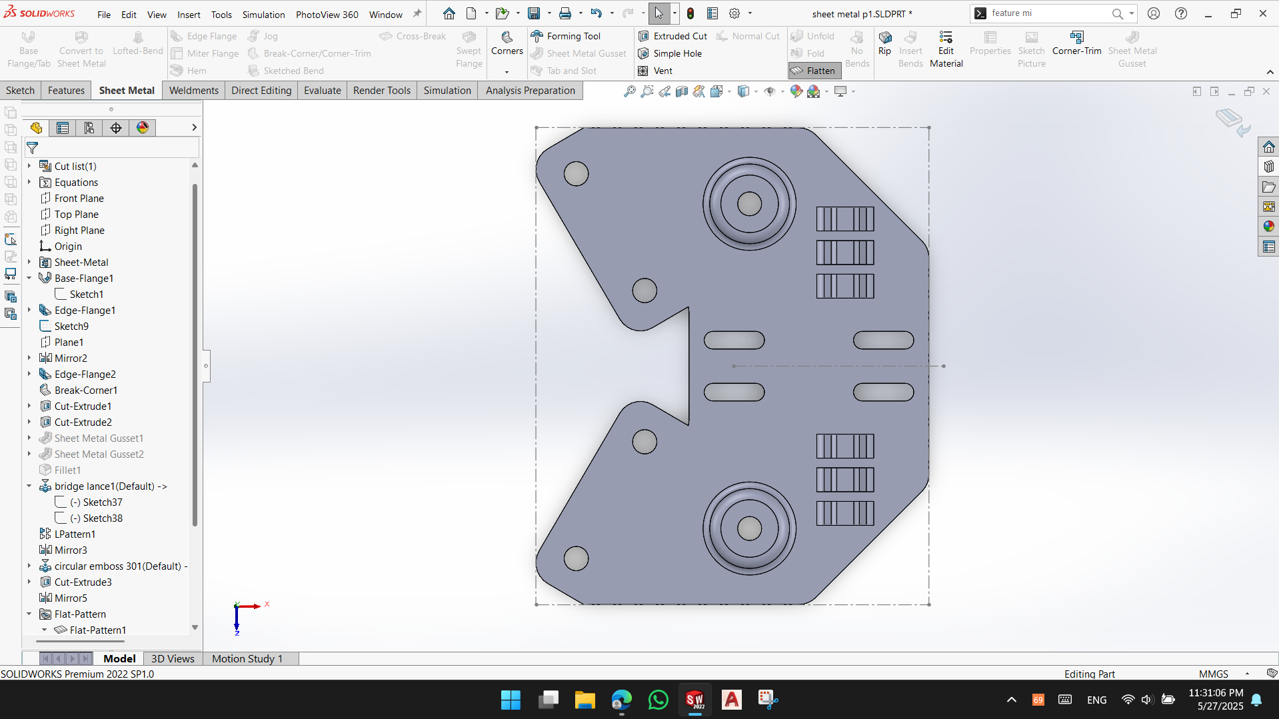
Task: Click the Undo icon
Action: point(596,13)
